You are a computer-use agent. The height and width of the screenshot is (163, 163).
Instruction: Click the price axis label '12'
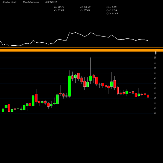tap(155, 113)
